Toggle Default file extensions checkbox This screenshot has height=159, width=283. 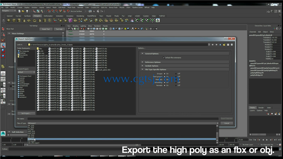click(163, 58)
